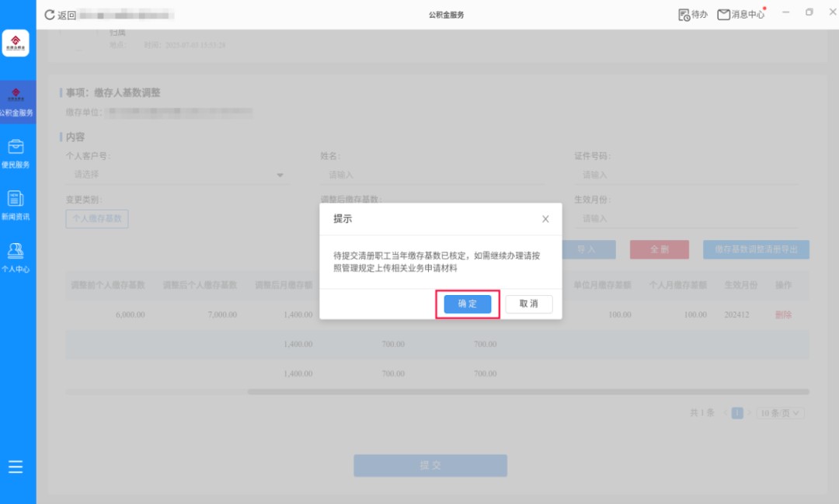This screenshot has width=839, height=504.
Task: Click the hamburger menu icon at sidebar bottom
Action: (x=16, y=467)
